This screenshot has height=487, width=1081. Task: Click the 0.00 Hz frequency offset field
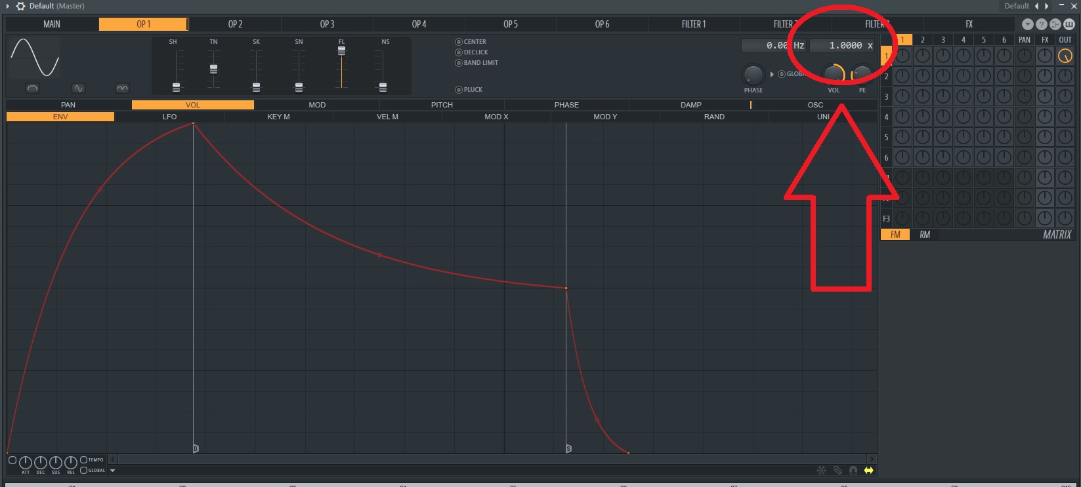[x=774, y=45]
